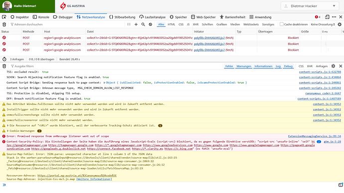
Task: Activate the element picker tool
Action: pyautogui.click(x=4, y=17)
